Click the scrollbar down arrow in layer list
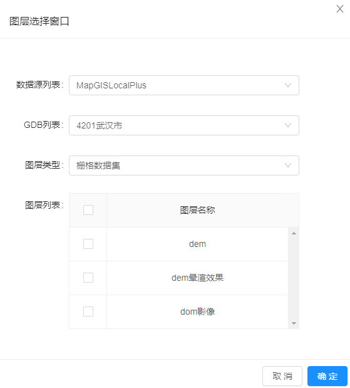Viewport: 350px width, 388px height. click(294, 323)
